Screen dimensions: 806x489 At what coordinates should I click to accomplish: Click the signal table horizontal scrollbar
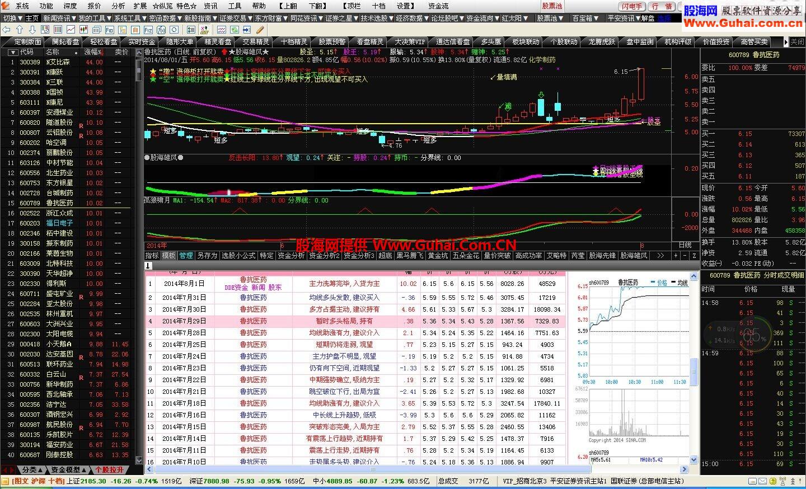pyautogui.click(x=417, y=469)
